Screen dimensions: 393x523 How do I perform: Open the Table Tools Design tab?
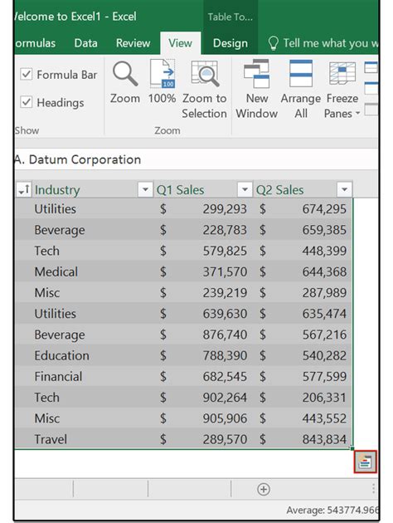[x=230, y=43]
